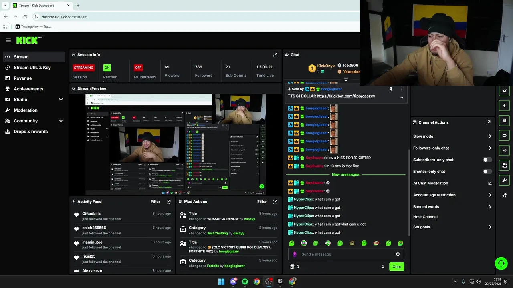Pop out the Activity Feed panel

pos(168,202)
